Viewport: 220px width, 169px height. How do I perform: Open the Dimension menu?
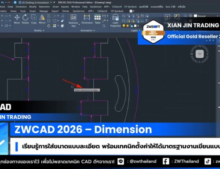tap(21, 7)
